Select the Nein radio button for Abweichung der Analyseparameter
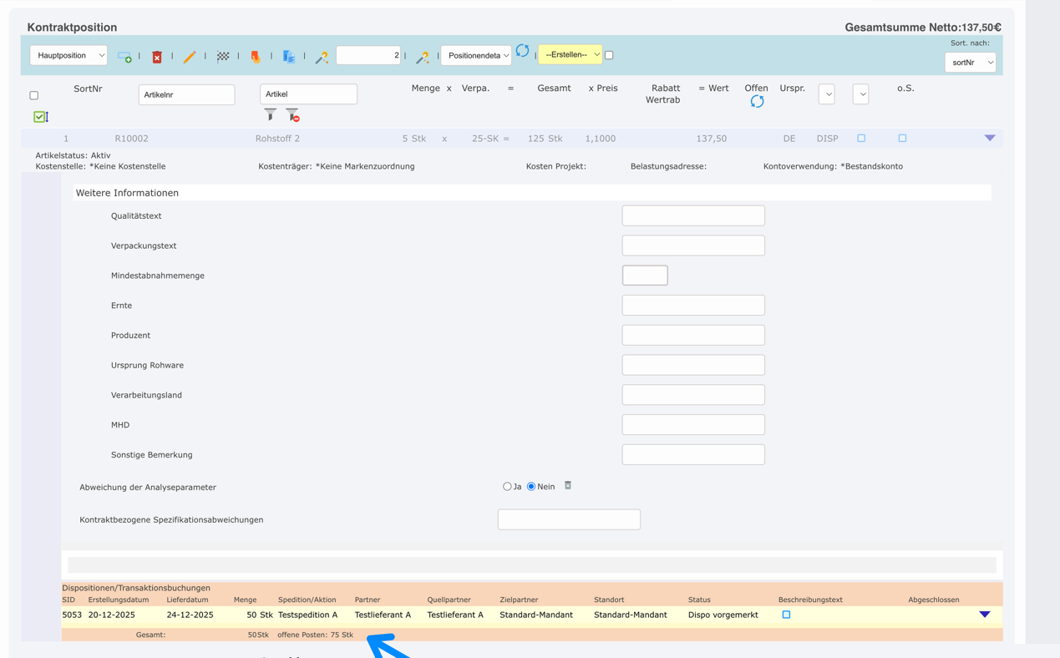The width and height of the screenshot is (1060, 658). coord(530,486)
